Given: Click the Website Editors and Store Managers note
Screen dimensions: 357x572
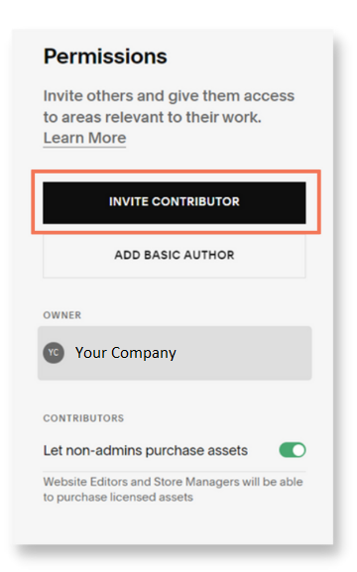Looking at the screenshot, I should pyautogui.click(x=173, y=490).
